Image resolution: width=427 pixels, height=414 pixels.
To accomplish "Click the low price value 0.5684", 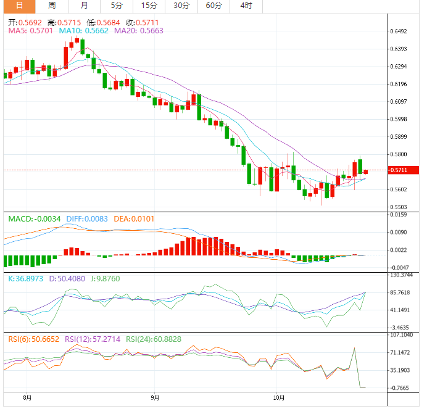I will point(108,23).
